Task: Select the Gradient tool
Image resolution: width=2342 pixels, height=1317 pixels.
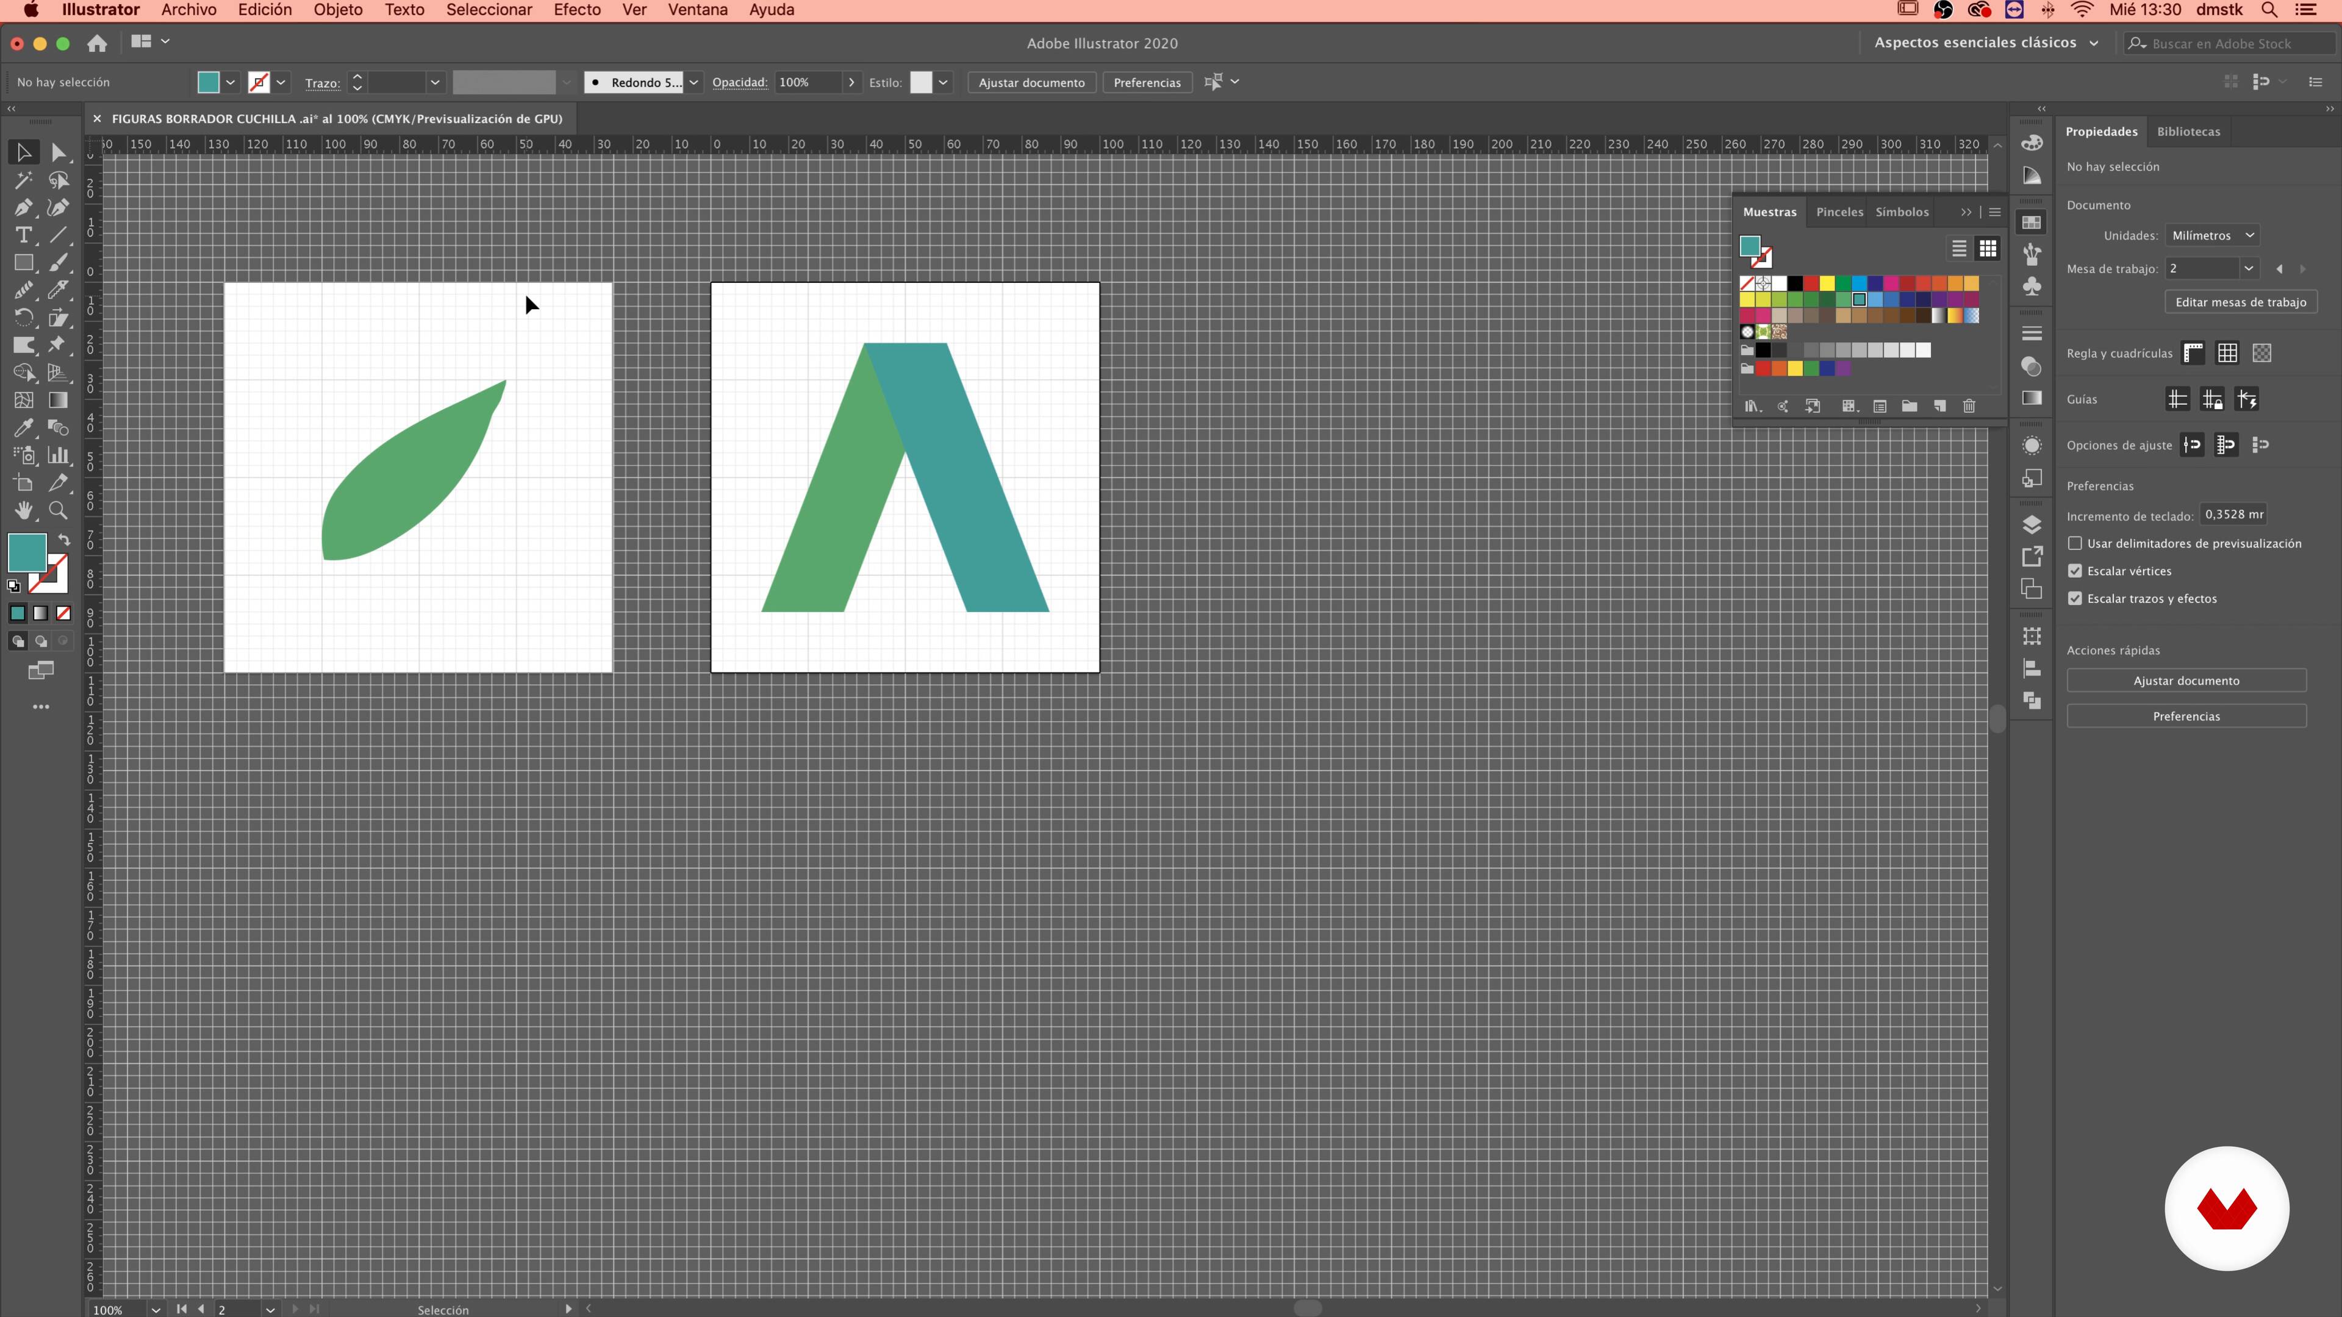Action: [58, 400]
